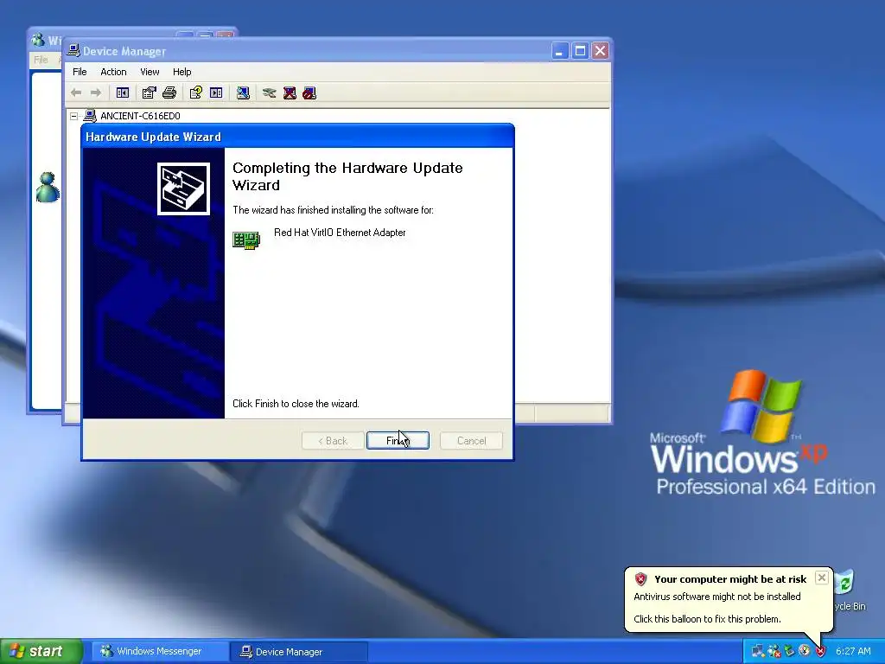Click the Security Center shield tray icon
The width and height of the screenshot is (885, 664).
coord(821,651)
